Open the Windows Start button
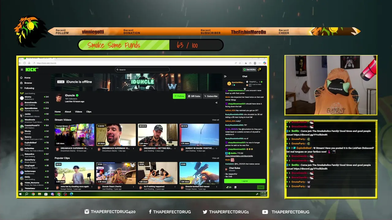 click(20, 194)
